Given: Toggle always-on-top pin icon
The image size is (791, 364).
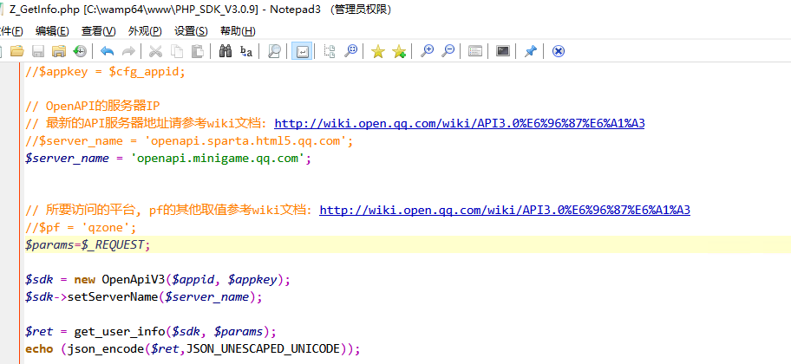Looking at the screenshot, I should [x=530, y=51].
